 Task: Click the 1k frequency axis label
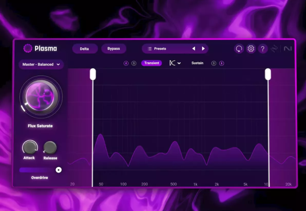(x=195, y=184)
